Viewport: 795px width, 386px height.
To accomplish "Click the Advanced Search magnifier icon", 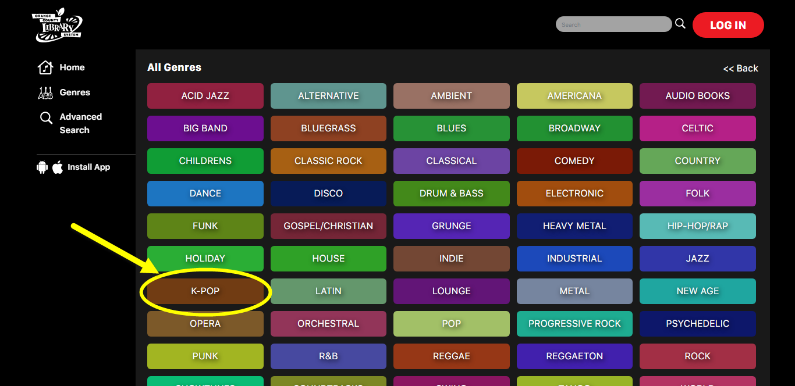I will (x=46, y=118).
